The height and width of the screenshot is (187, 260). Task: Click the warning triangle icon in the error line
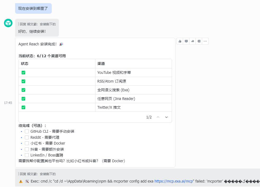pyautogui.click(x=21, y=181)
